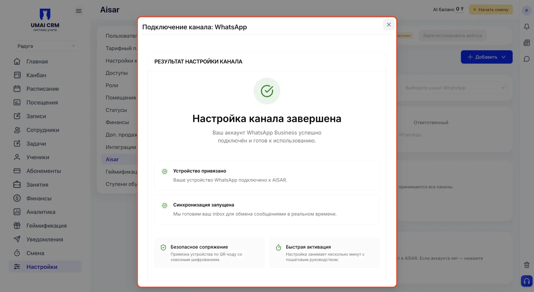The width and height of the screenshot is (534, 292).
Task: Open the Помещения settings section
Action: (121, 98)
